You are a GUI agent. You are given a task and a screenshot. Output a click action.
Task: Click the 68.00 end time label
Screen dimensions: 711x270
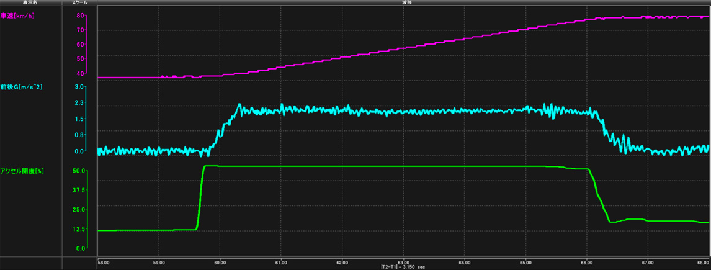[702, 263]
